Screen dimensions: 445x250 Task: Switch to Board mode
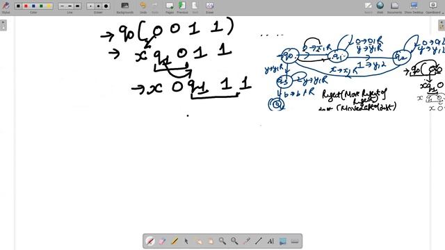tap(368, 7)
